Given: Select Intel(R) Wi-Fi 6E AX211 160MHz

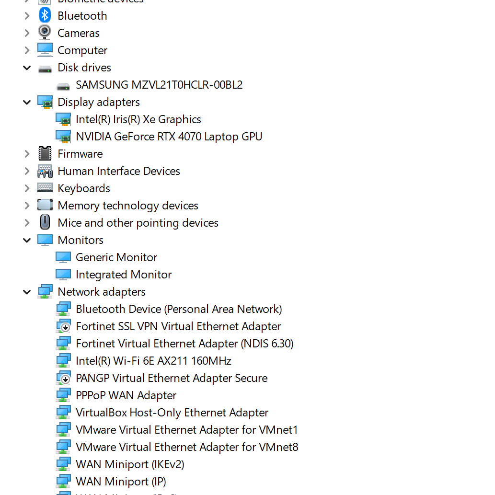Looking at the screenshot, I should 154,361.
